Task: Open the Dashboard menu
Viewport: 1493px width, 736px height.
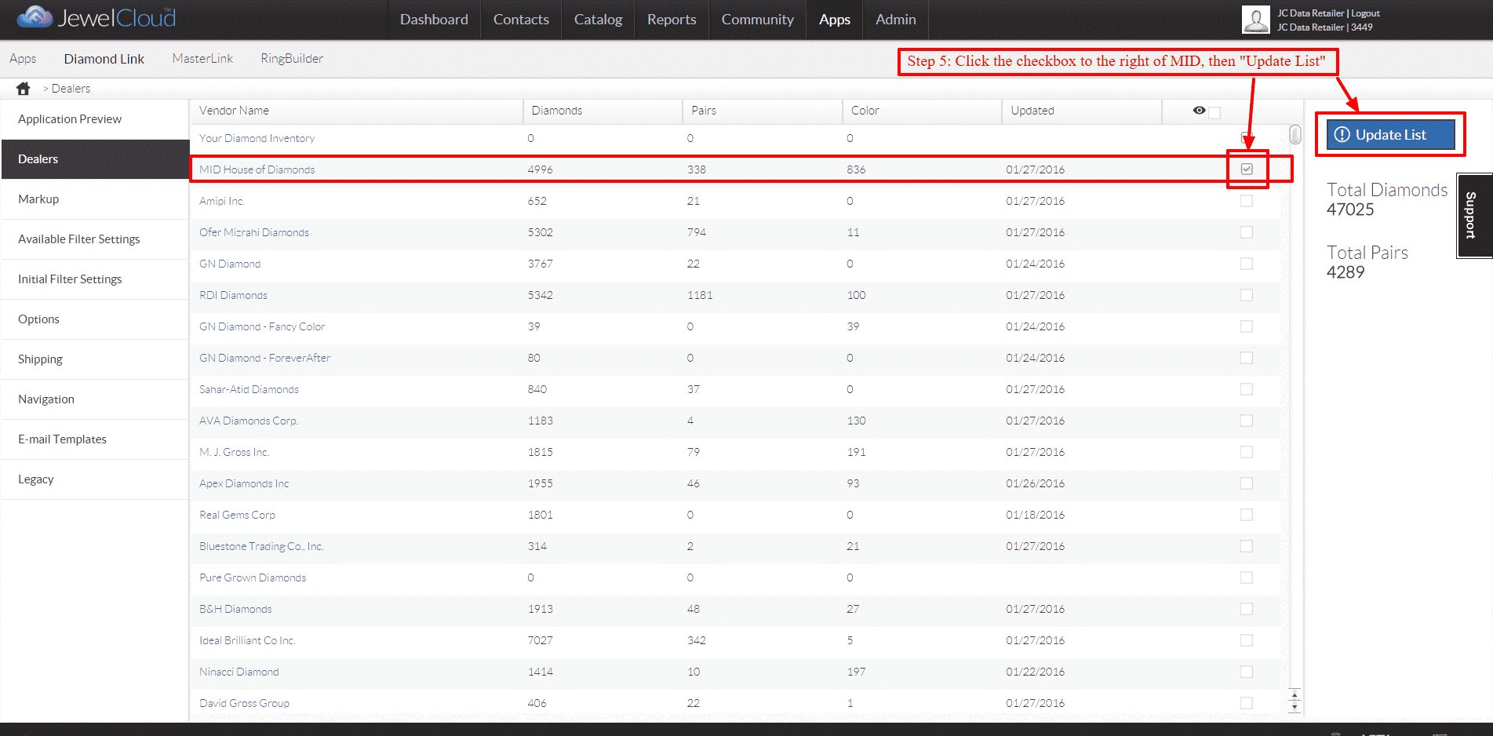Action: tap(434, 20)
